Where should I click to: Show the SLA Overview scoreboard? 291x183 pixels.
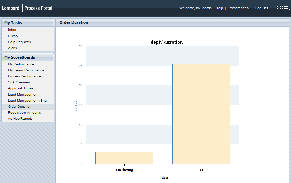pos(19,82)
